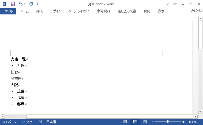Click the vertical scrollbar down arrow
Screen dimensions: 203x125
pos(200,112)
